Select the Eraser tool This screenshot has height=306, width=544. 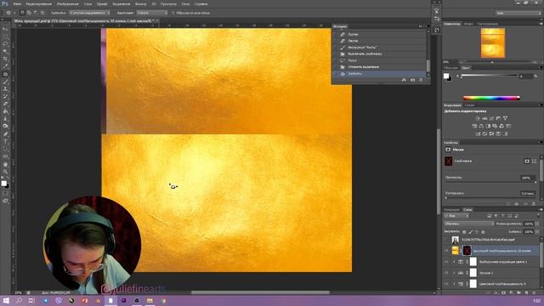tap(5, 104)
